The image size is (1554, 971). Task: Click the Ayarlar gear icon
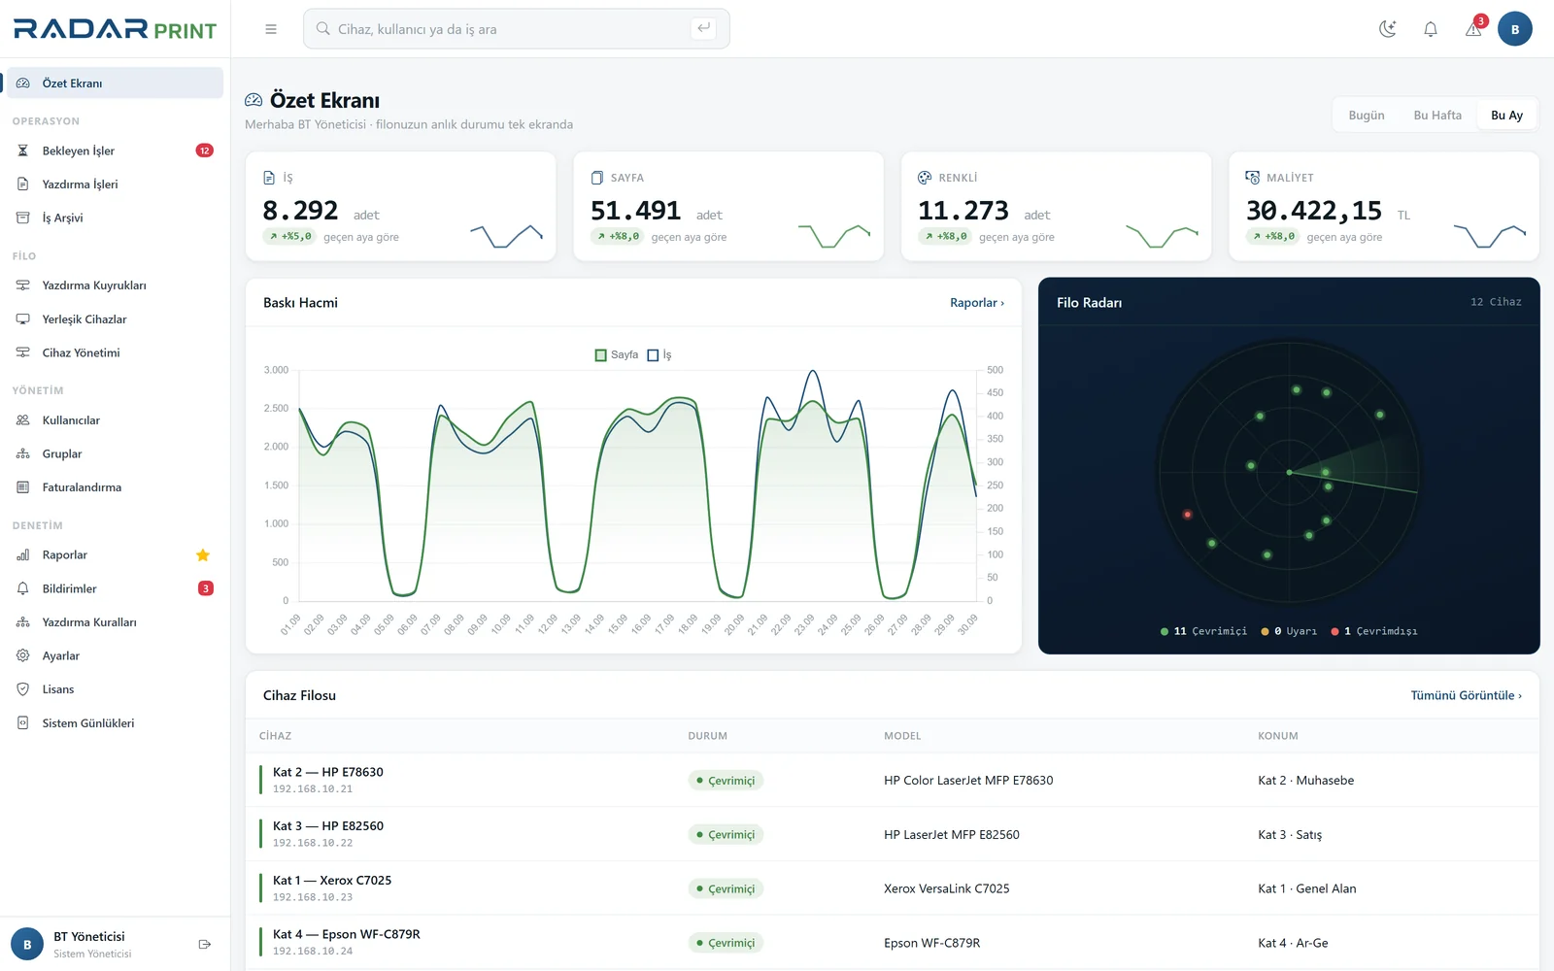23,655
